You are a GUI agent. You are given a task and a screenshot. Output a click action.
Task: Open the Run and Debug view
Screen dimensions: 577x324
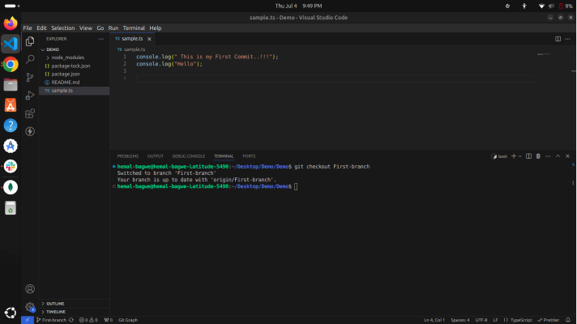point(30,96)
